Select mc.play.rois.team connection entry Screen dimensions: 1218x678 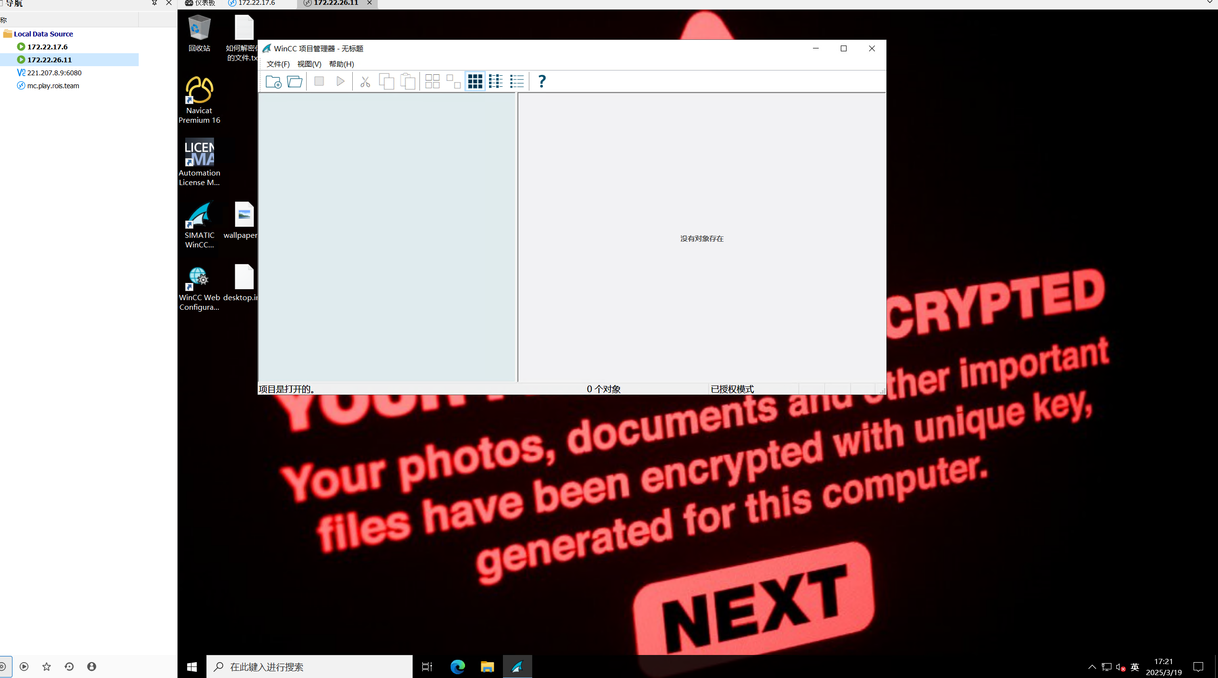click(x=53, y=86)
